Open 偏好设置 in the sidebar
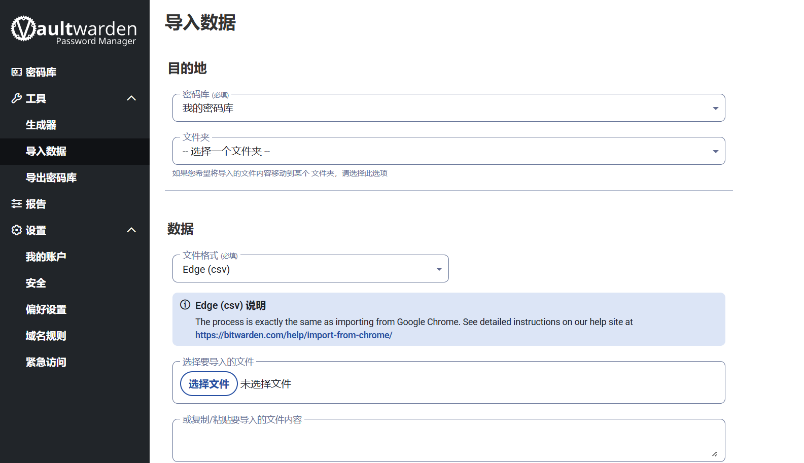The height and width of the screenshot is (463, 804). coord(46,309)
